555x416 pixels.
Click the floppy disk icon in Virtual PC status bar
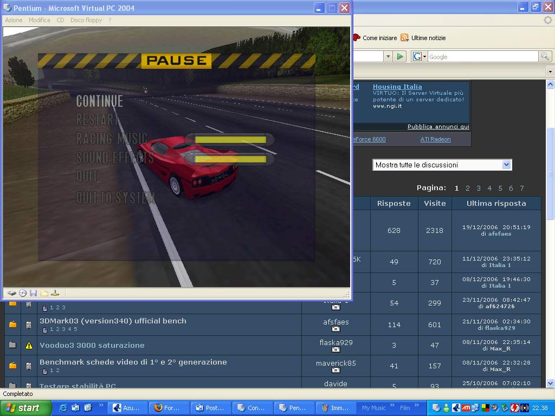[x=33, y=293]
